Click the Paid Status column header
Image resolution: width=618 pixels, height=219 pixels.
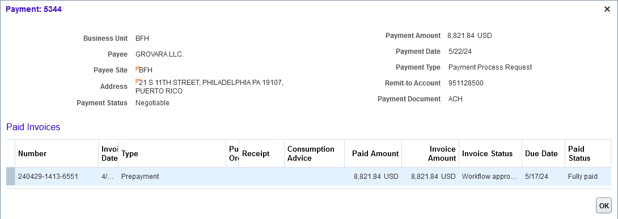[x=579, y=154]
